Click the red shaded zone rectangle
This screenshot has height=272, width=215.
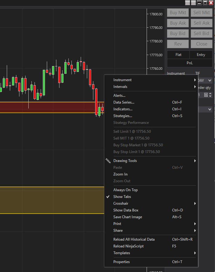coord(52,108)
